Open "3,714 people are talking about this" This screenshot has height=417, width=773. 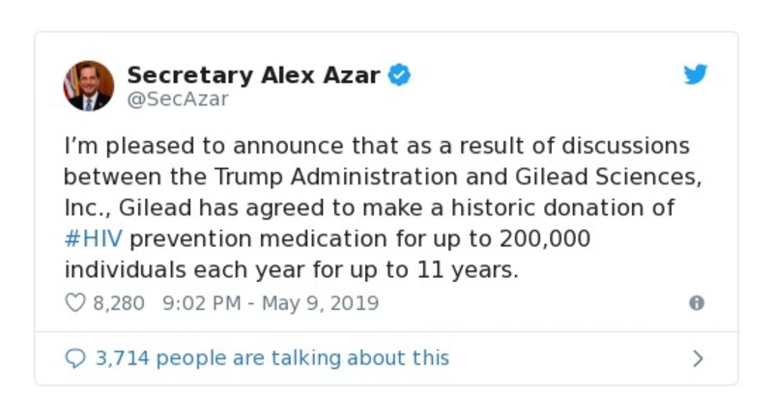272,358
